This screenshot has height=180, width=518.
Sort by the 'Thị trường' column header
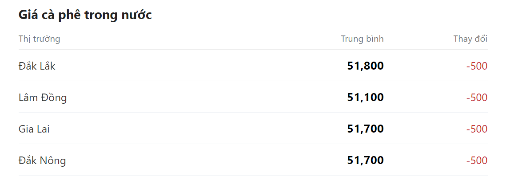tap(39, 39)
